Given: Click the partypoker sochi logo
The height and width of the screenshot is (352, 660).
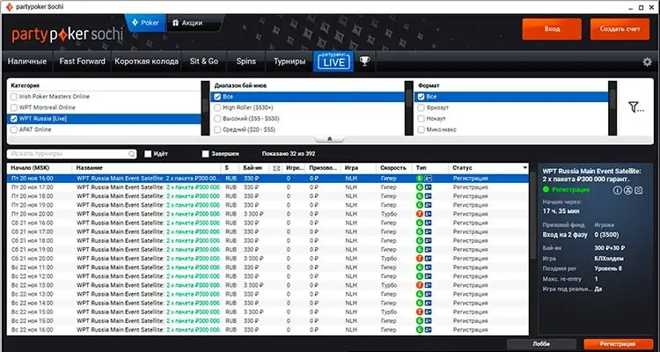Looking at the screenshot, I should pyautogui.click(x=68, y=35).
